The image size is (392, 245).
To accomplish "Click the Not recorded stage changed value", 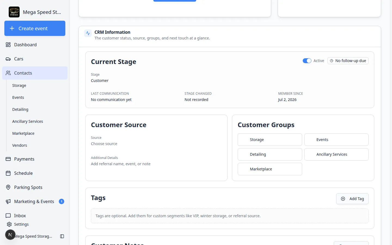I will pyautogui.click(x=196, y=100).
